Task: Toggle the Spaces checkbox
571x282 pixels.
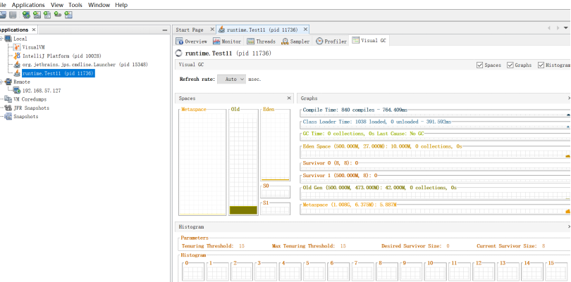Action: (x=480, y=65)
